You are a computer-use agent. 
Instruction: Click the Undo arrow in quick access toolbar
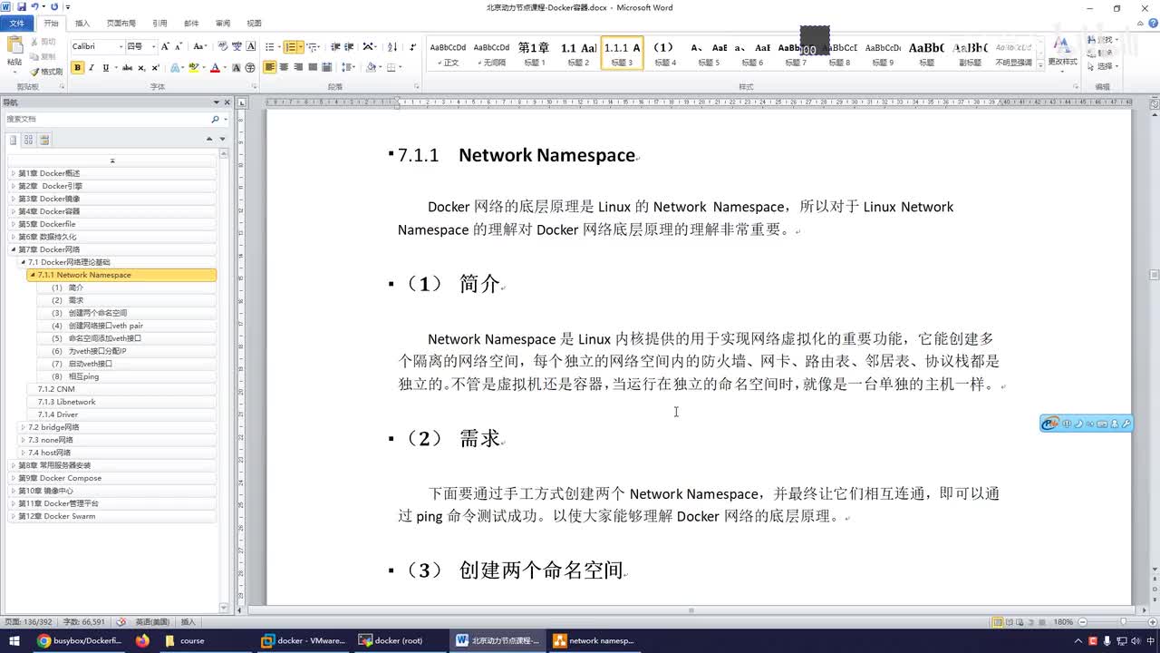click(x=36, y=7)
